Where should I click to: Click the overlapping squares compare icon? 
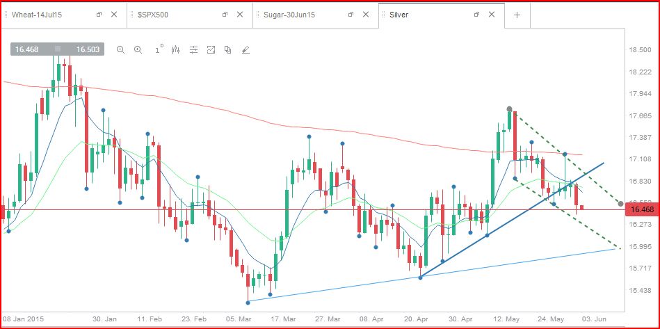(x=227, y=49)
